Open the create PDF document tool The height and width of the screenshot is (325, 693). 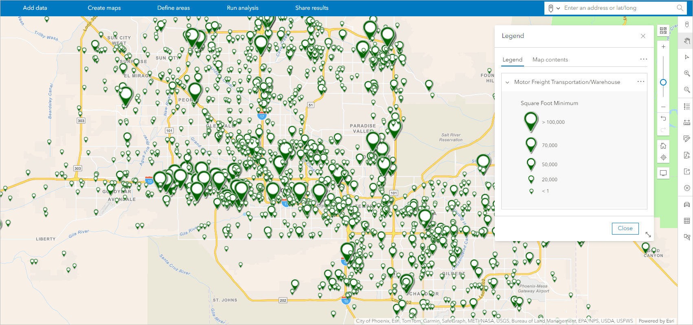point(687,155)
